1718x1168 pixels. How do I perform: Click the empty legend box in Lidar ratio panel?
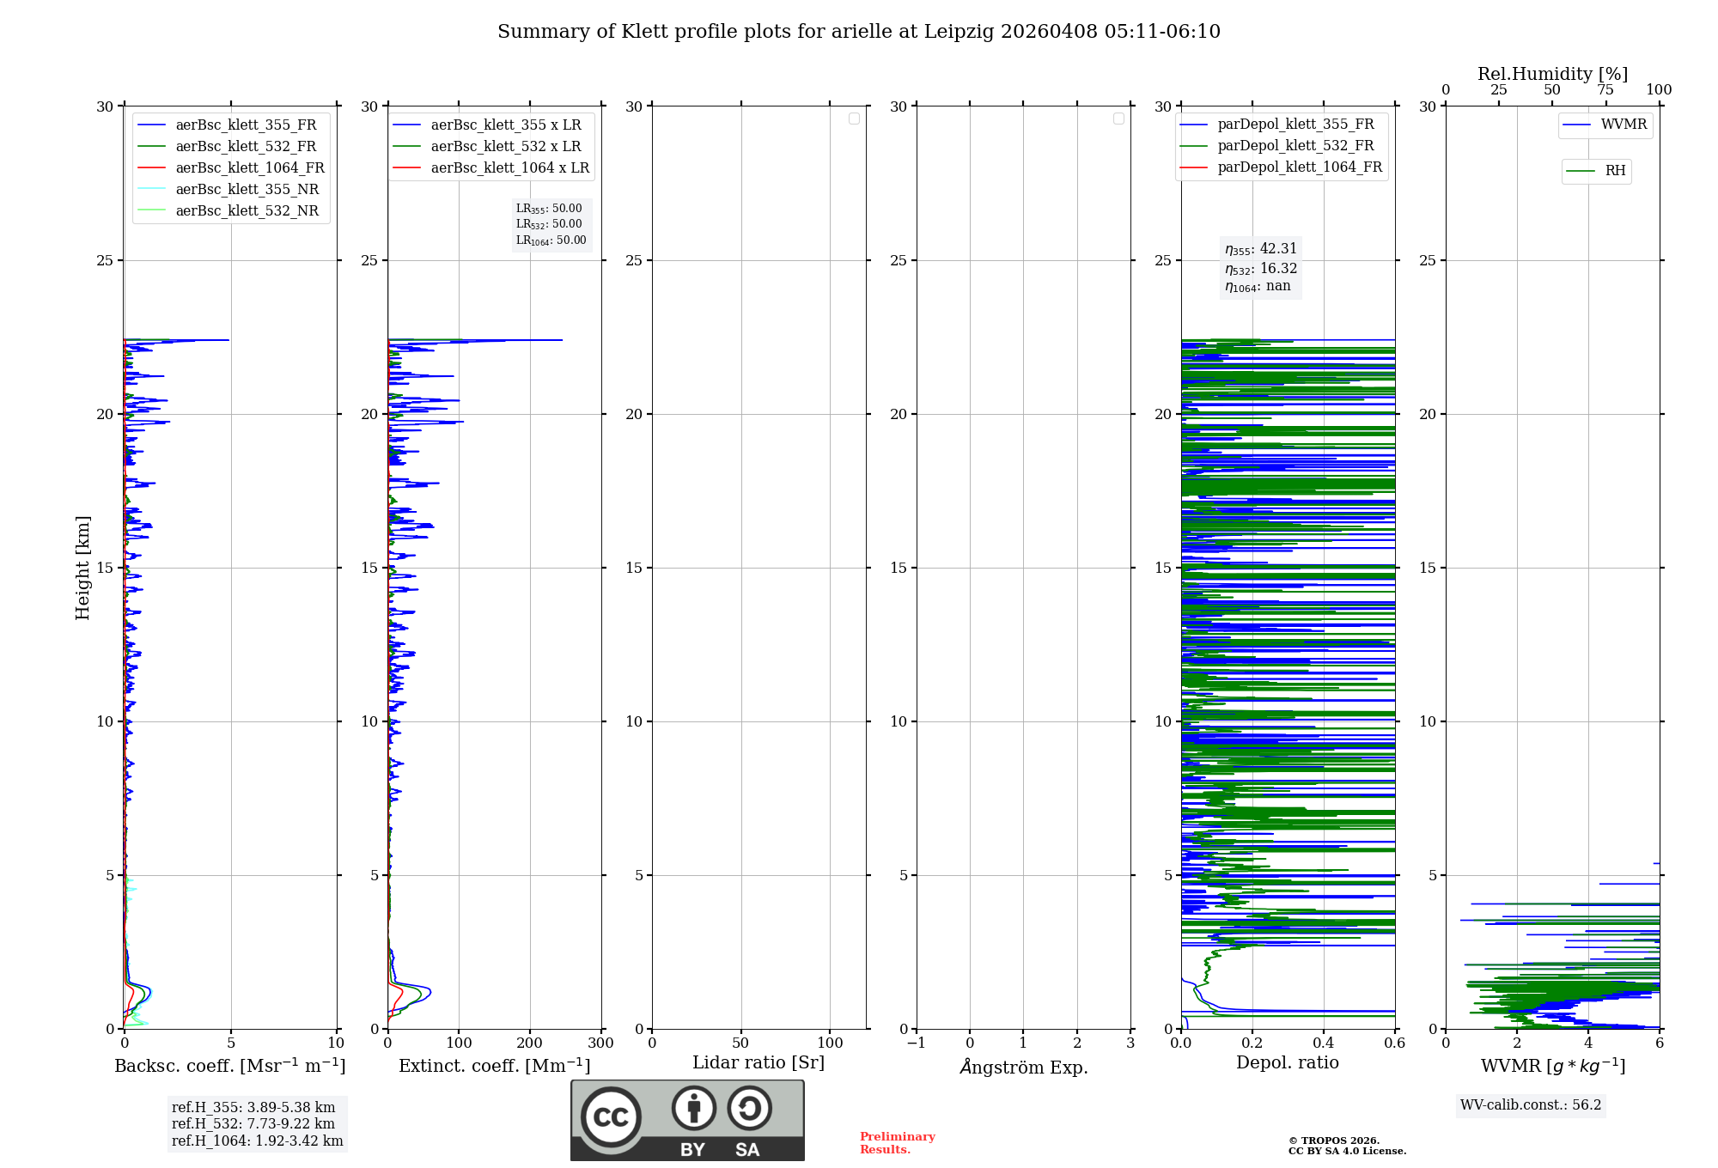click(854, 119)
